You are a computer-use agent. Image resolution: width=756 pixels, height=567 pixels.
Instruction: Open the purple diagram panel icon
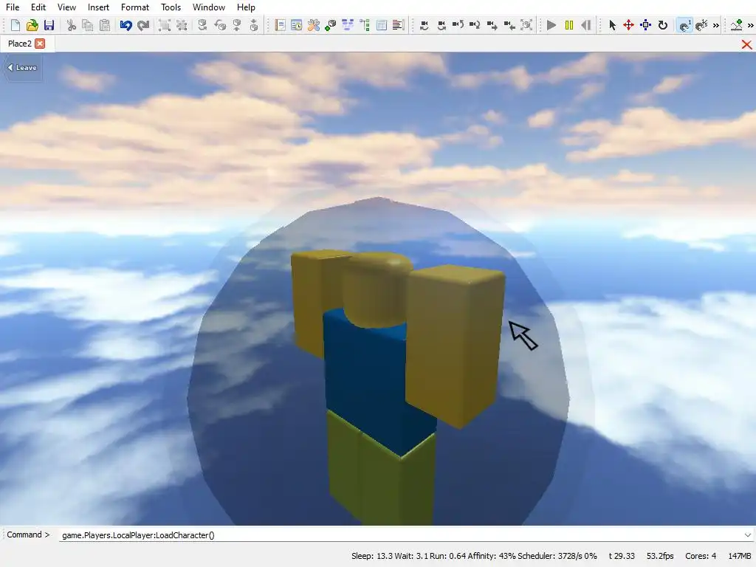(348, 25)
